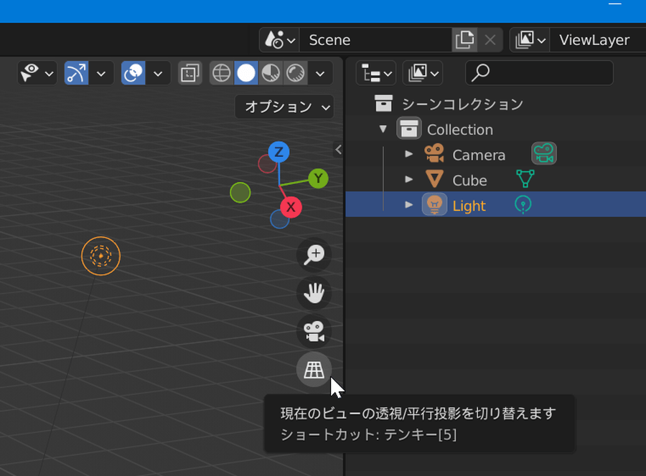Select Camera in the outliner
The width and height of the screenshot is (646, 476).
click(x=479, y=155)
